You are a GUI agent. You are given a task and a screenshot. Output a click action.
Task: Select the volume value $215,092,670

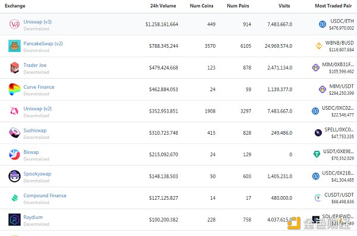pos(164,154)
